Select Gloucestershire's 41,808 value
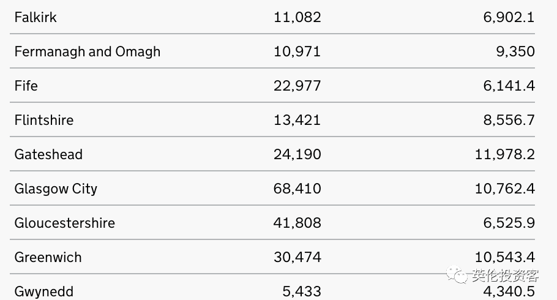Viewport: 557px width, 300px height. (297, 223)
